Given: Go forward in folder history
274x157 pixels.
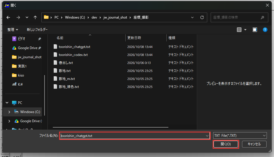Looking at the screenshot, I should 18,17.
